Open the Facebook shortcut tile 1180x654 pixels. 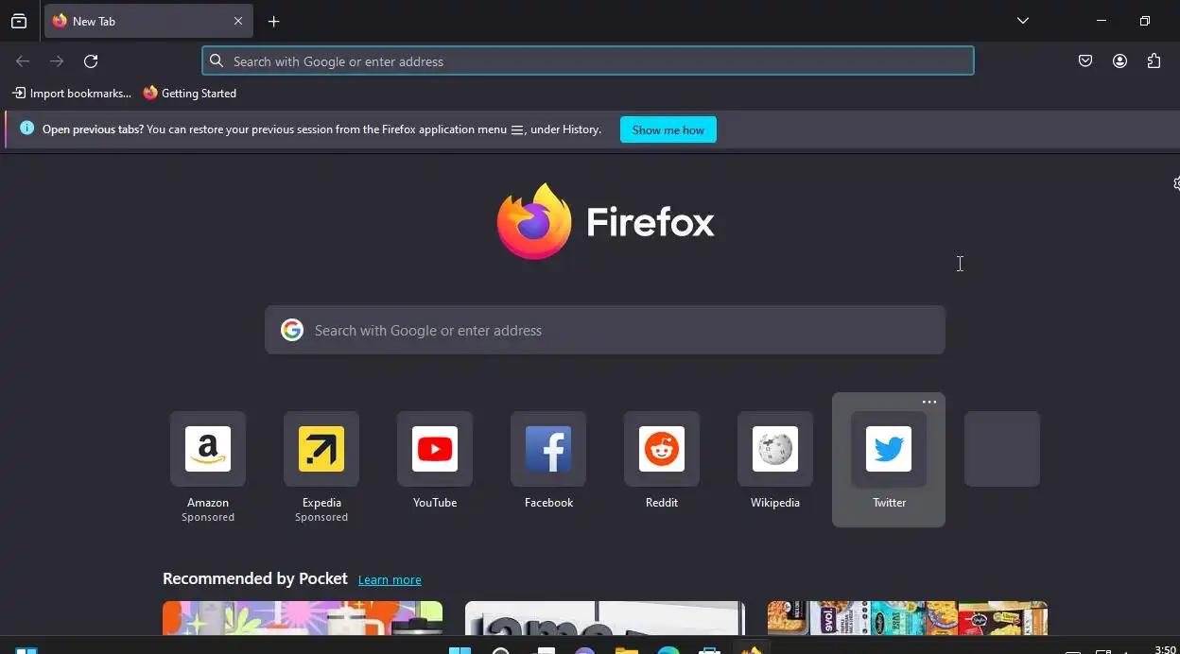coord(548,449)
